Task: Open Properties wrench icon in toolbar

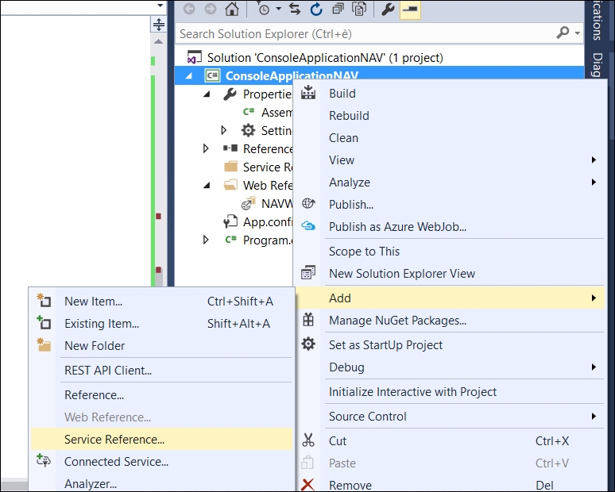Action: [388, 9]
